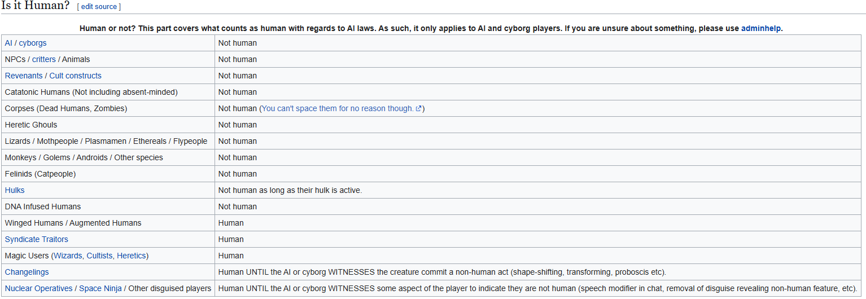Follow the AI link in first row
Image resolution: width=866 pixels, height=299 pixels.
pos(8,43)
